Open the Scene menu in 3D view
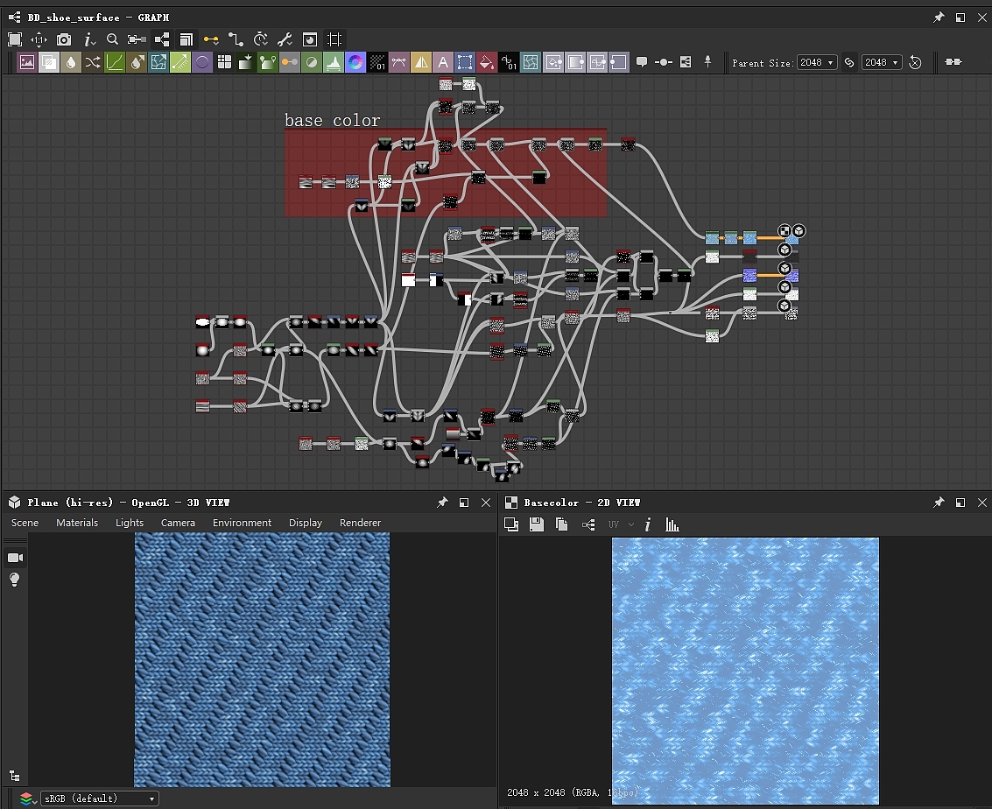Screen dimensions: 992x809 pos(25,523)
